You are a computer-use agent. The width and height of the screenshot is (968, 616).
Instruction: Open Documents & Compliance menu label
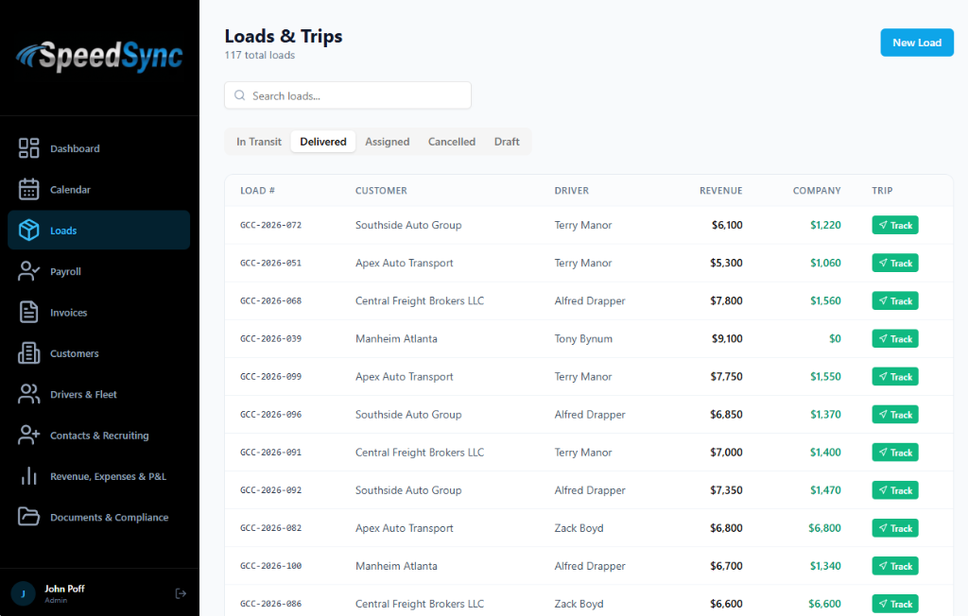point(110,517)
